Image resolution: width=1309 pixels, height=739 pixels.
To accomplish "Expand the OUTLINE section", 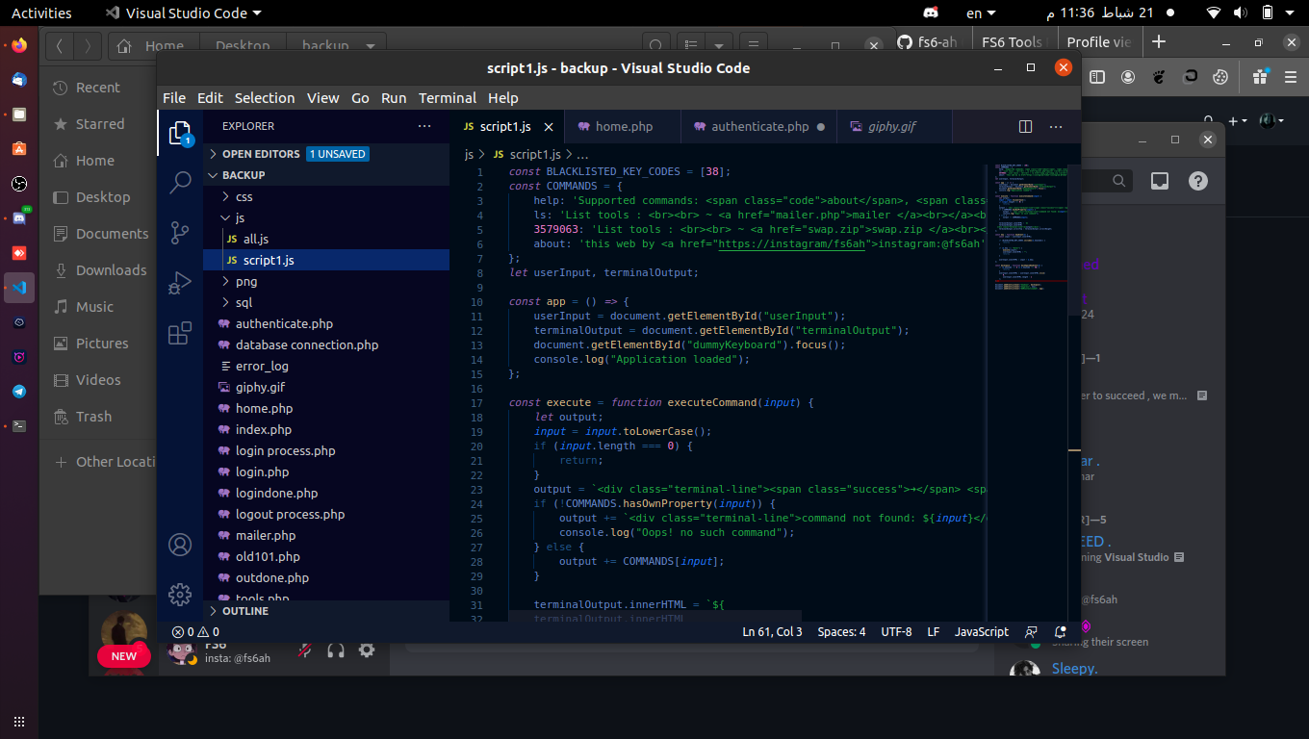I will [x=244, y=611].
